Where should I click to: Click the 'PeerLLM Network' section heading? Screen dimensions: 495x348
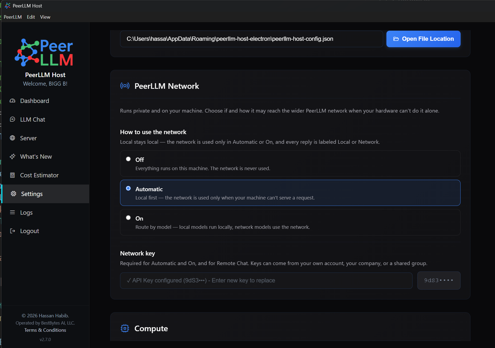pos(167,86)
